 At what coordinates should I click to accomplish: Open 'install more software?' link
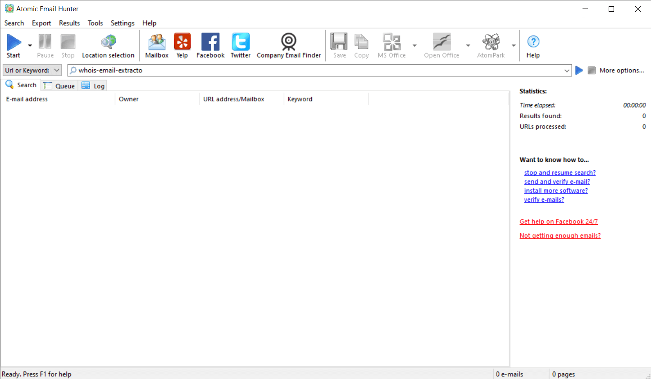tap(556, 191)
